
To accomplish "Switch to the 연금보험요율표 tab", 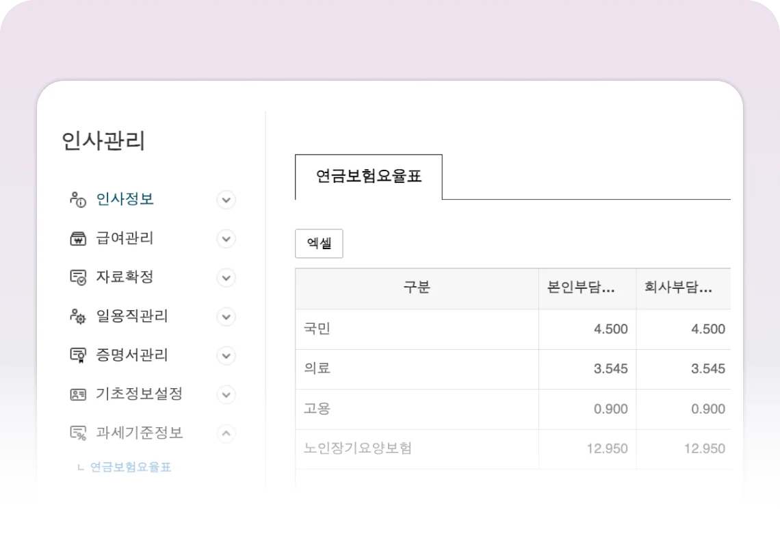I will click(368, 177).
